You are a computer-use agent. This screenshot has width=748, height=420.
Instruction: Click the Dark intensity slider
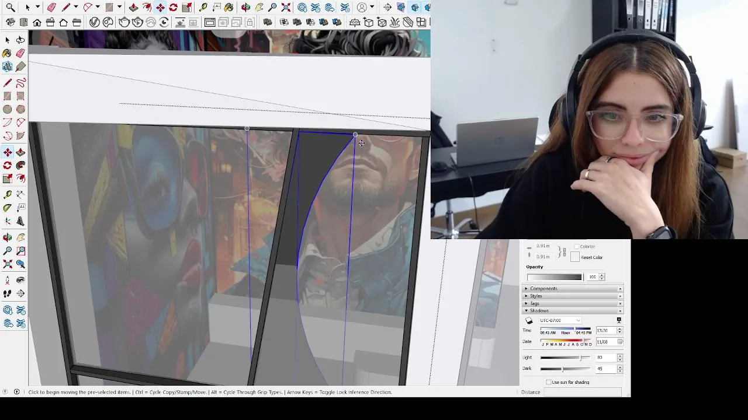[x=566, y=369]
